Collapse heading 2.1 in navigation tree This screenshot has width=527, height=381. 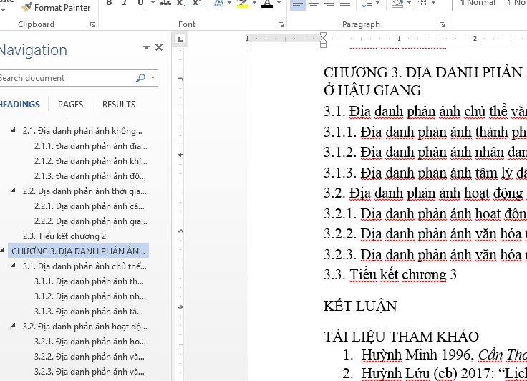[x=13, y=130]
